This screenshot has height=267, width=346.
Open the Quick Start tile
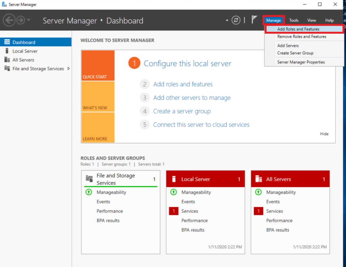tap(98, 66)
